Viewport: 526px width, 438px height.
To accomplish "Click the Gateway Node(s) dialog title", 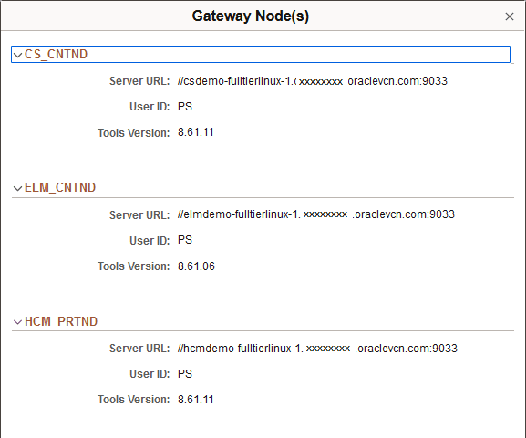I will point(251,16).
